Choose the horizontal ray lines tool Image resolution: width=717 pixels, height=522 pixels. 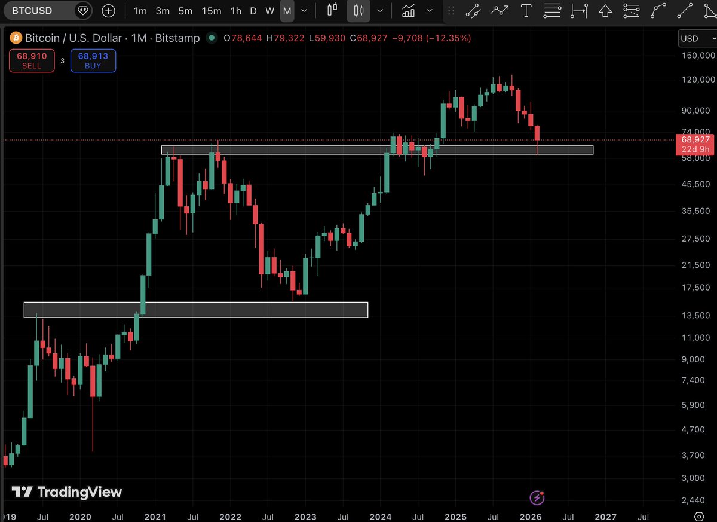[x=553, y=11]
